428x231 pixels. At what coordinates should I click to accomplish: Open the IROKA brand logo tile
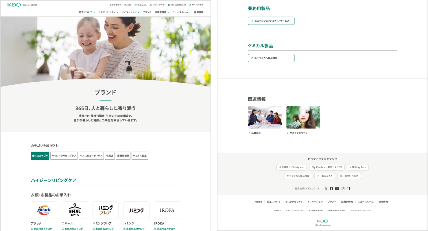pyautogui.click(x=167, y=210)
